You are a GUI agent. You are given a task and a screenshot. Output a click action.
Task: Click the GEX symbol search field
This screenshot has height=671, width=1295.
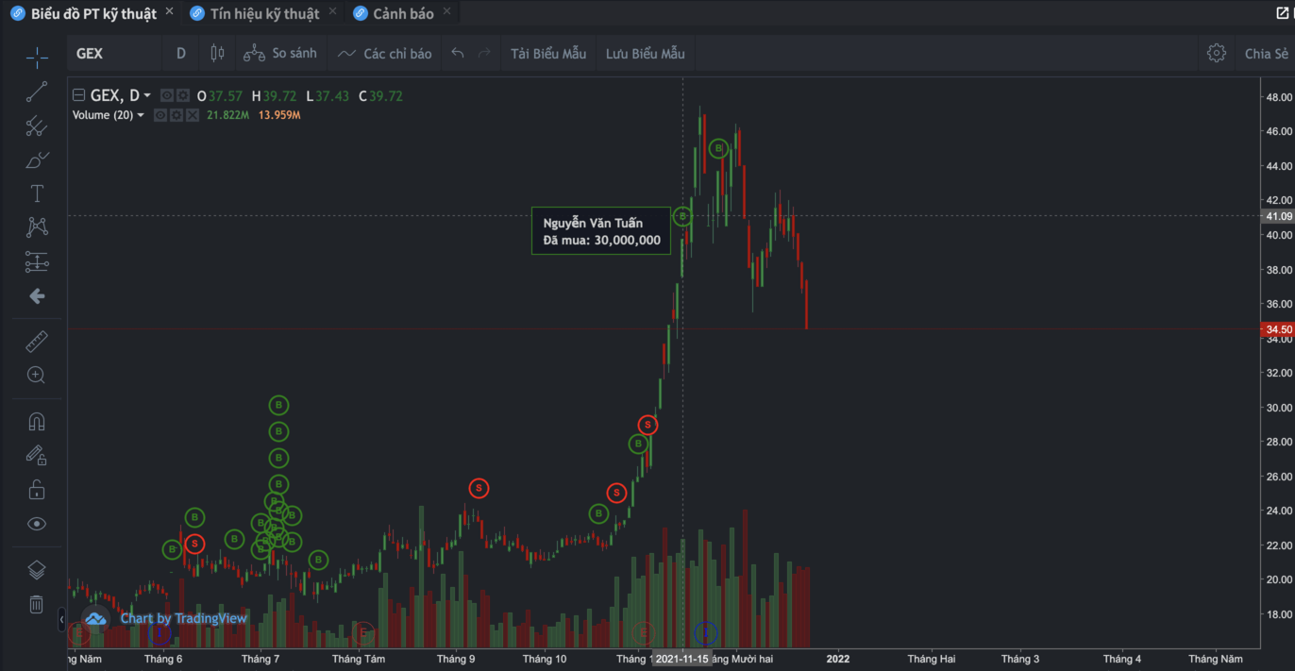(x=111, y=54)
